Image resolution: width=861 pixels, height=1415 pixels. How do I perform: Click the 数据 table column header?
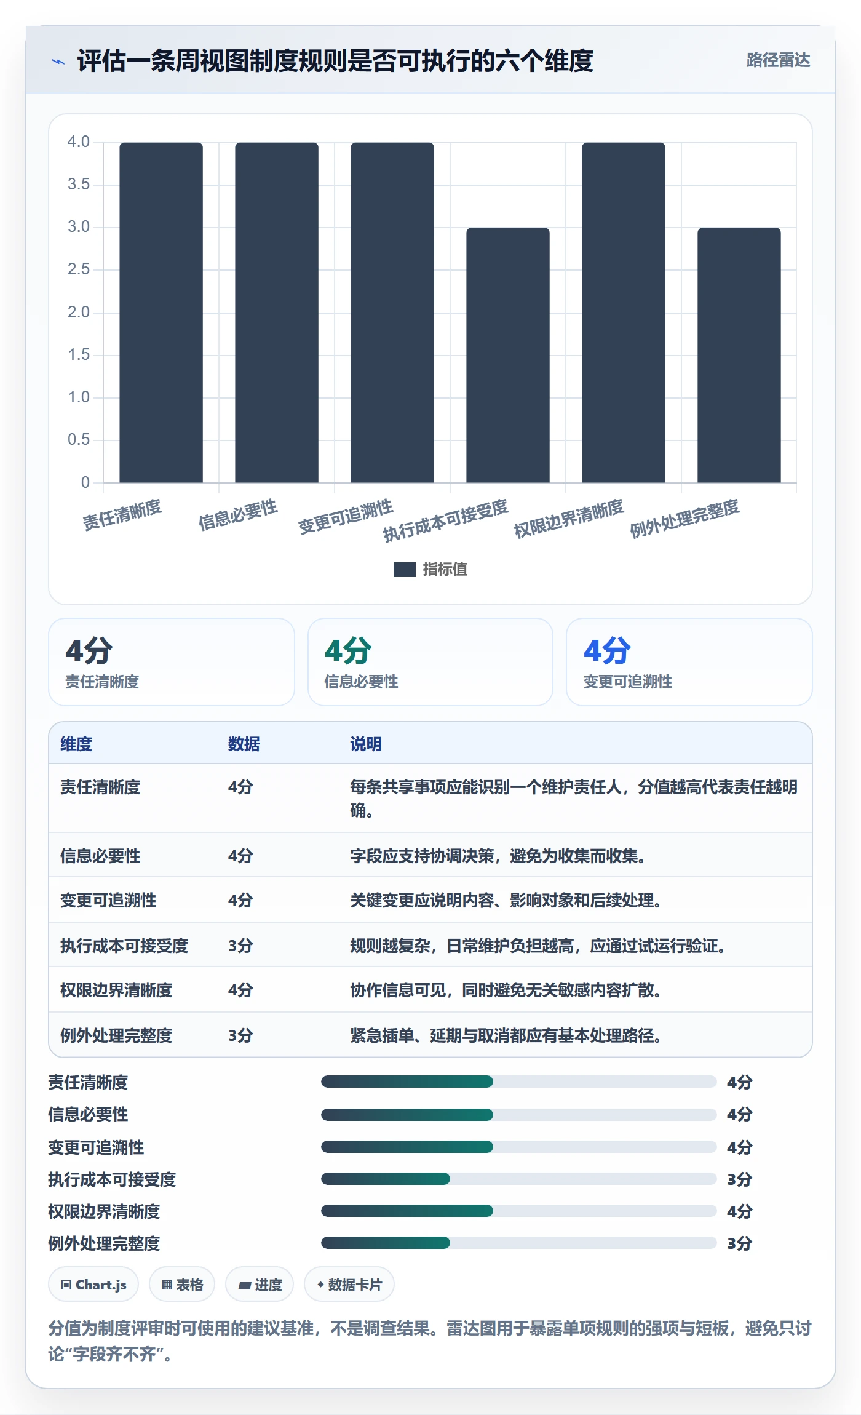(x=244, y=744)
